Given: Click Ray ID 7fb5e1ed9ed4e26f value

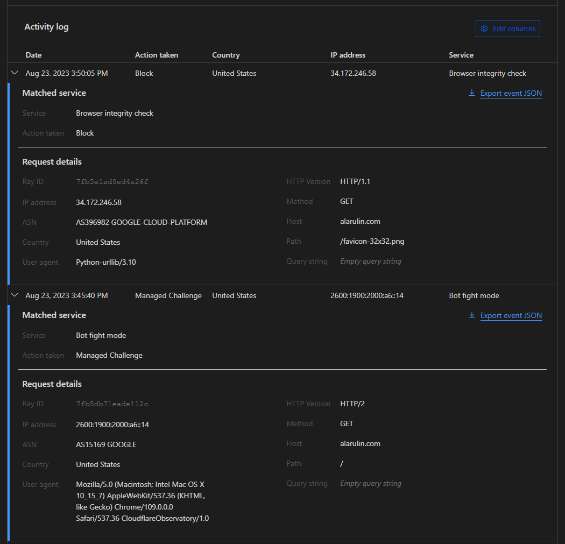Looking at the screenshot, I should 112,182.
